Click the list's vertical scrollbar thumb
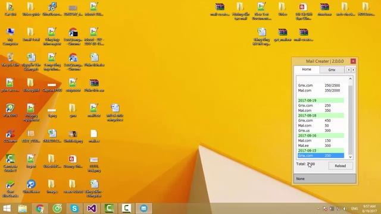Viewport: 381px width, 214px height. pyautogui.click(x=350, y=119)
